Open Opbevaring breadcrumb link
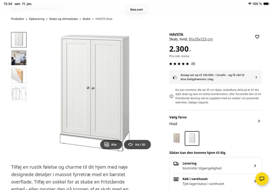 (x=37, y=19)
